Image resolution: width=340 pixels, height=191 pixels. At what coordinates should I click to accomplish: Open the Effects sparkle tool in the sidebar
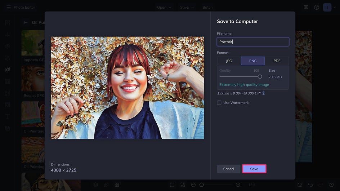(x=8, y=58)
